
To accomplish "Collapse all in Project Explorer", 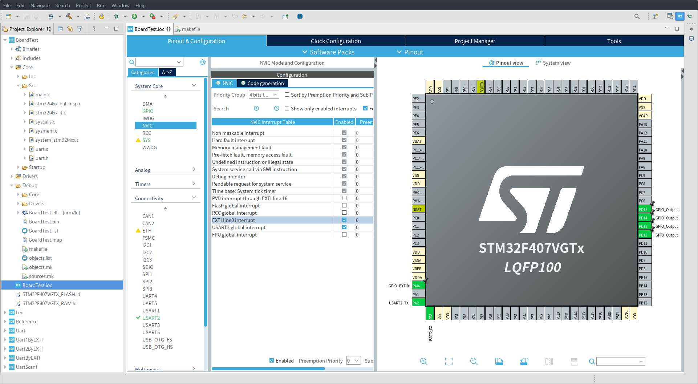I will point(61,29).
